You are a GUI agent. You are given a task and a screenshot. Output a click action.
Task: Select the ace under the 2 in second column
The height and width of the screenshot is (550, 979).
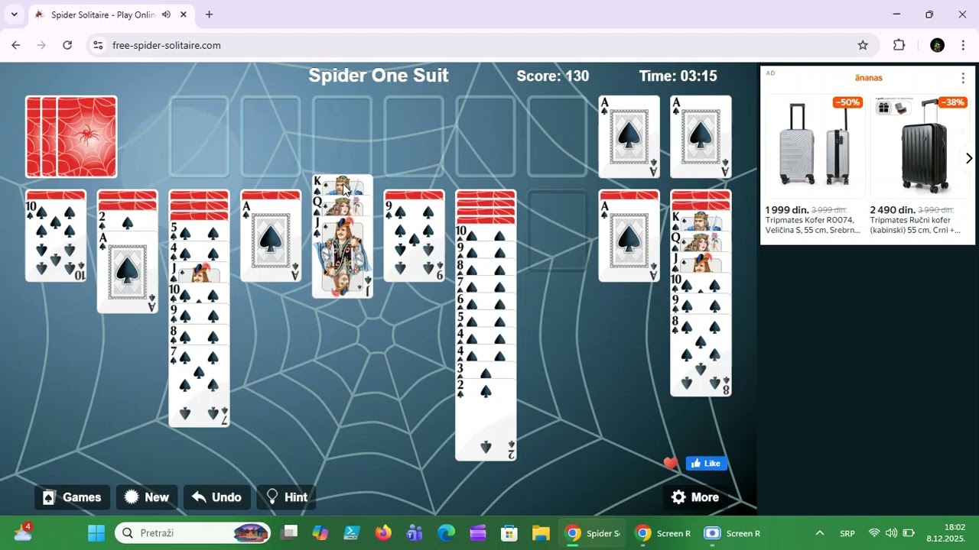click(x=128, y=273)
